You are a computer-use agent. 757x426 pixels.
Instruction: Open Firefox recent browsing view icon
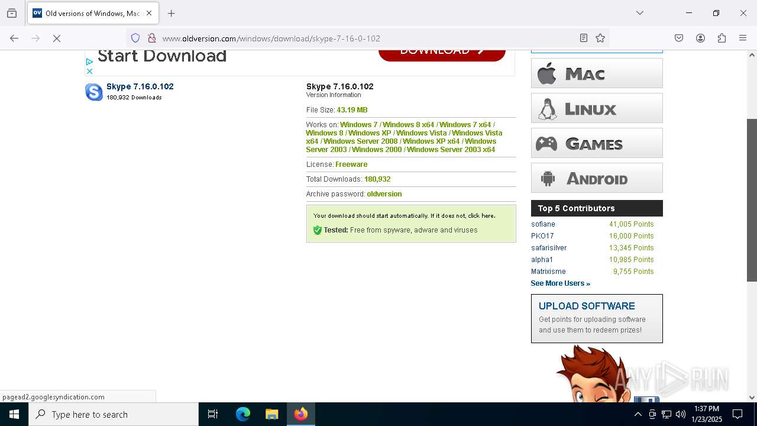(12, 13)
